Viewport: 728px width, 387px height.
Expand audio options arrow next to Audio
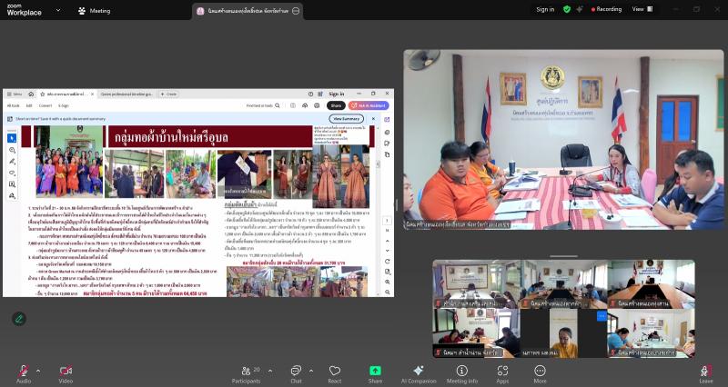point(38,371)
